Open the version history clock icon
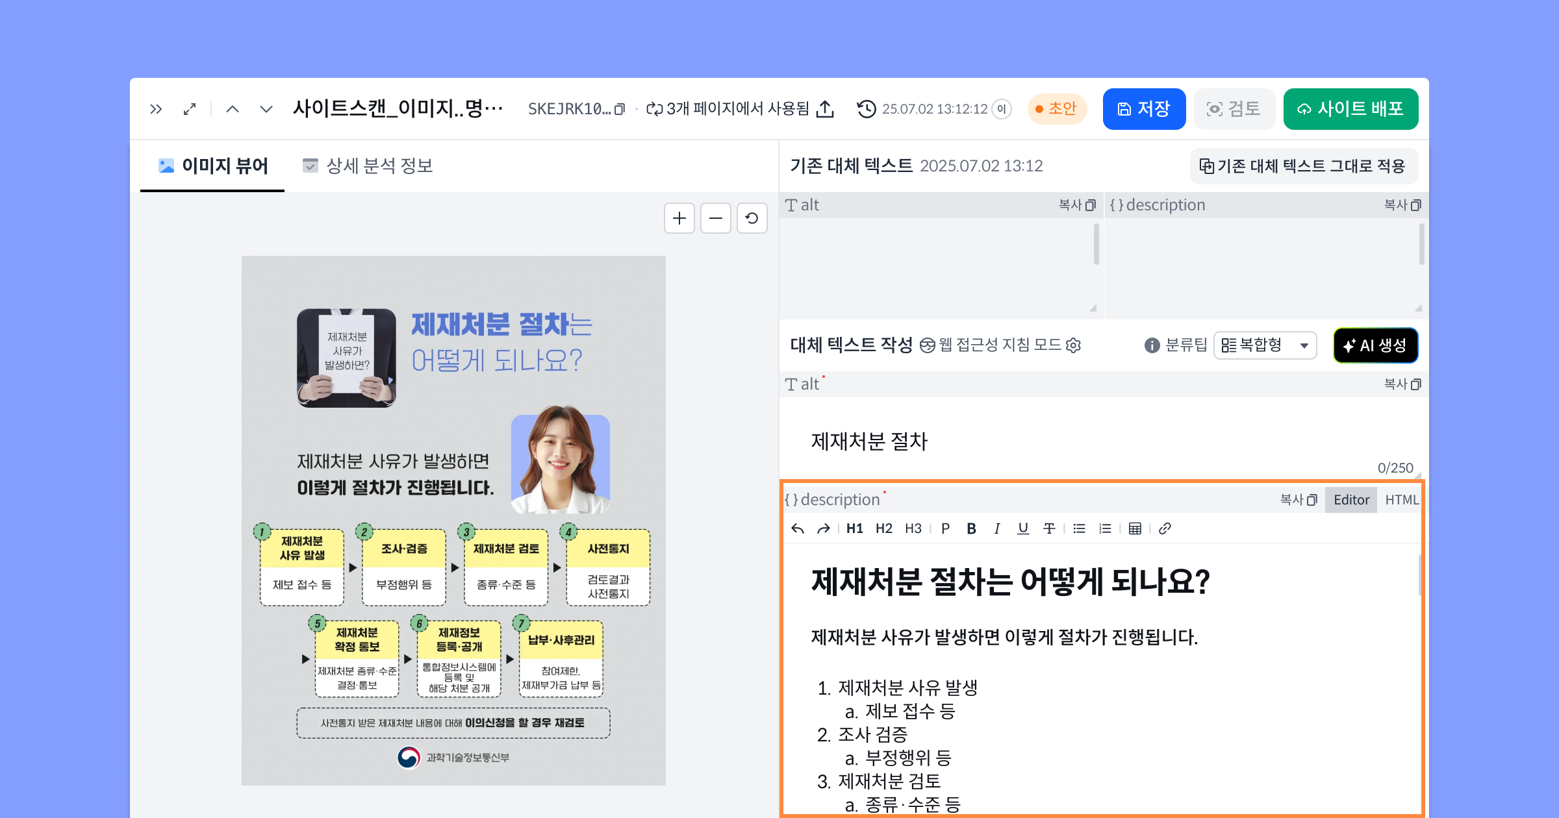Screen dimensions: 1559x818 coord(867,109)
